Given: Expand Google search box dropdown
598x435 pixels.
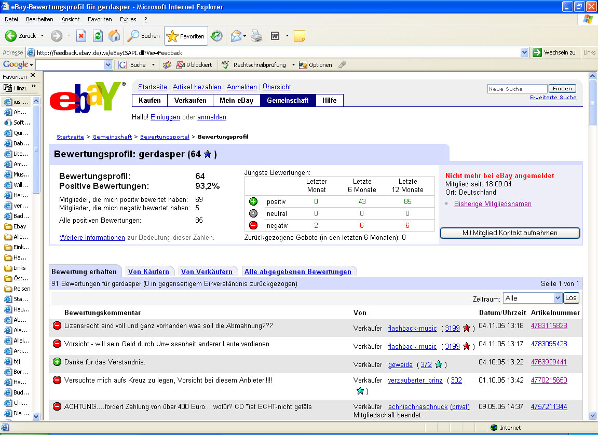Looking at the screenshot, I should [x=108, y=65].
